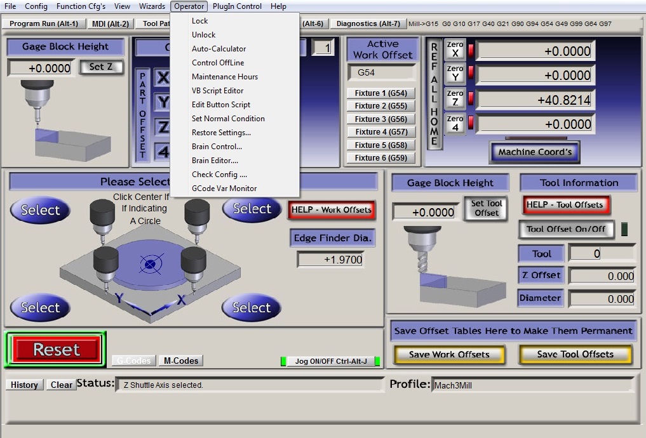The width and height of the screenshot is (646, 438).
Task: Toggle Tool Offset On/Off
Action: [567, 229]
